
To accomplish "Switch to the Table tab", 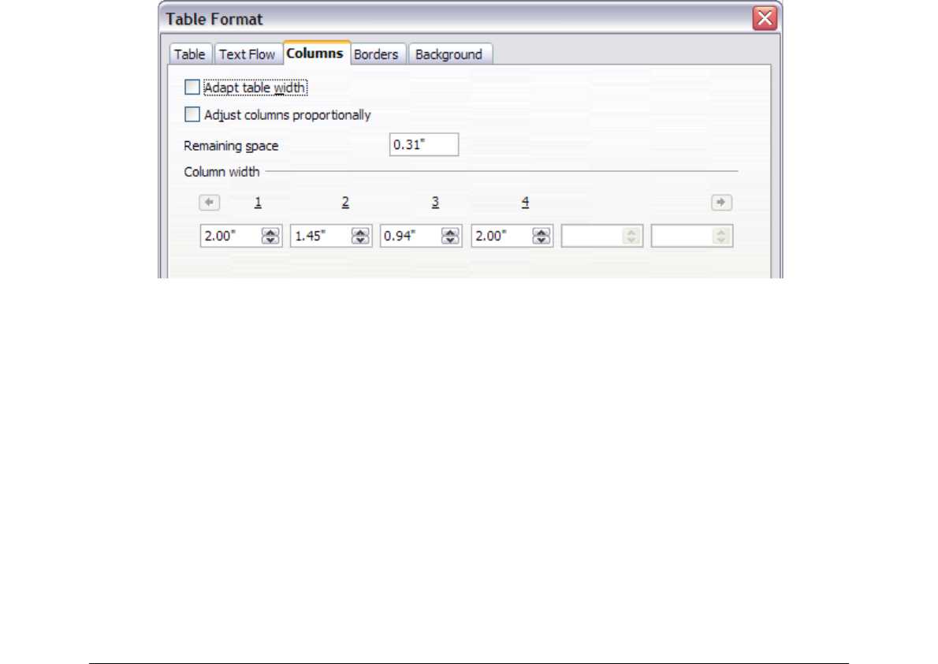I will 190,54.
